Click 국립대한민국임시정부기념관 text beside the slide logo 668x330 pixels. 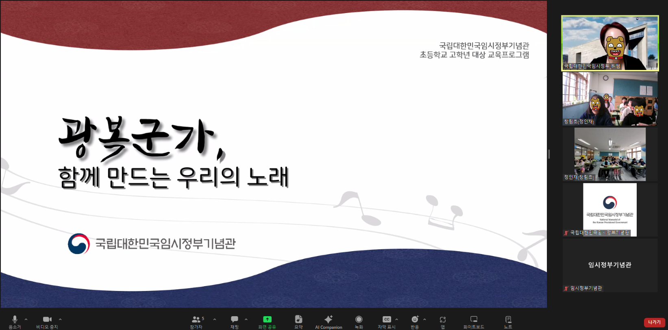tap(165, 243)
